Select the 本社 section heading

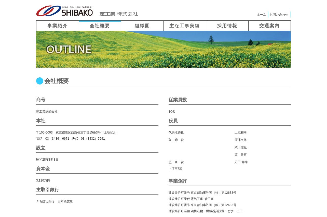click(41, 121)
